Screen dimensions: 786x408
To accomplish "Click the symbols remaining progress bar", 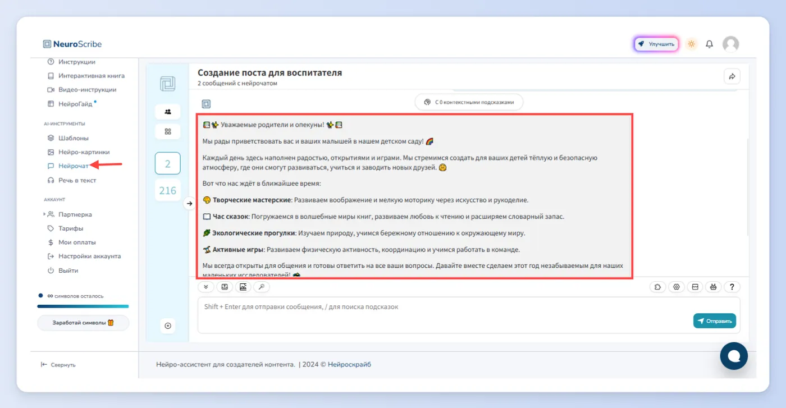I will [x=83, y=306].
